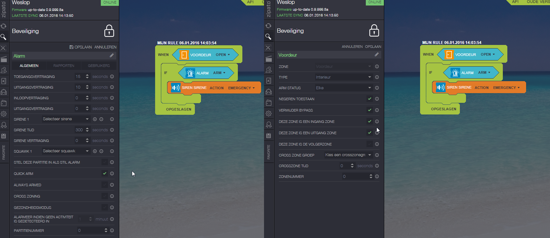Click the edit pencil next to Voordeur
550x238 pixels.
tap(376, 55)
